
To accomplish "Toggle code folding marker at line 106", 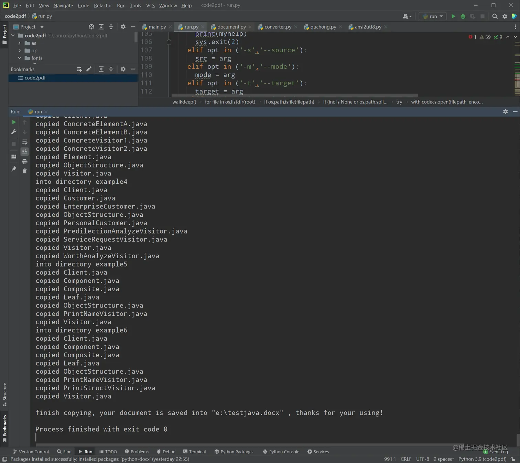I will tap(169, 42).
